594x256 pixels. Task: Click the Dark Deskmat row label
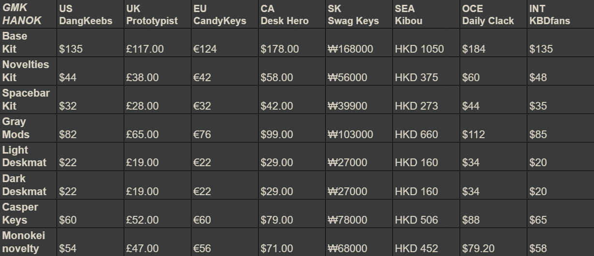(24, 185)
